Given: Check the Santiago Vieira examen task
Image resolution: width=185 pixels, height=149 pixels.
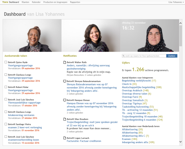Looking at the screenshot, I should (6, 124).
